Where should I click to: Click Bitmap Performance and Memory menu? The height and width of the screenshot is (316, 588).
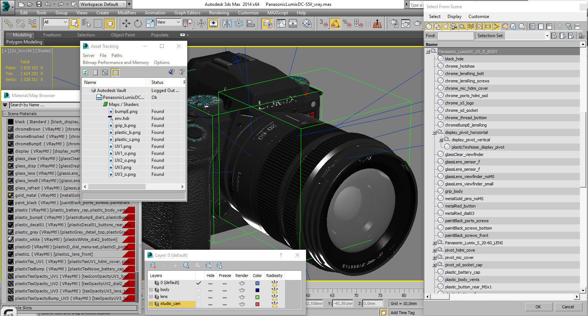coord(116,63)
